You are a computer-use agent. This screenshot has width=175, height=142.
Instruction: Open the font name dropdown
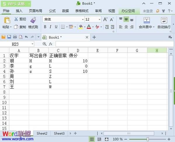click(83, 19)
